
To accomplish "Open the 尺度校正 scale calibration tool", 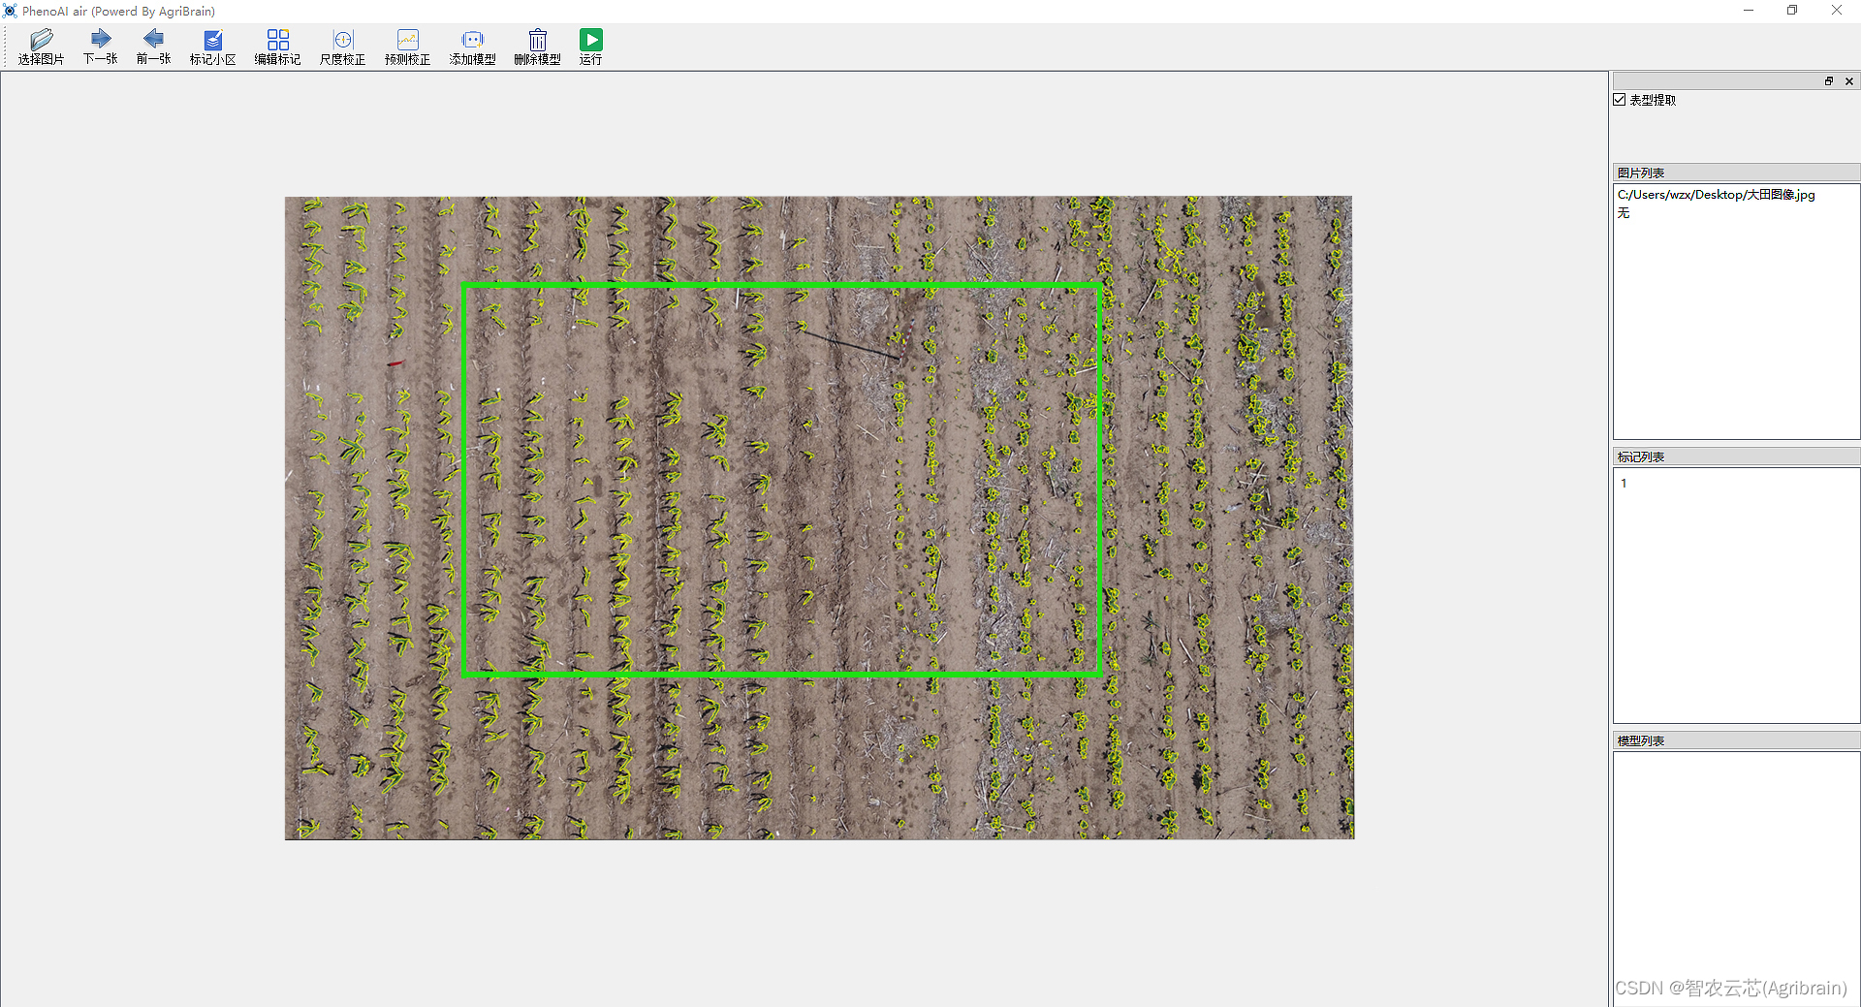I will click(343, 47).
